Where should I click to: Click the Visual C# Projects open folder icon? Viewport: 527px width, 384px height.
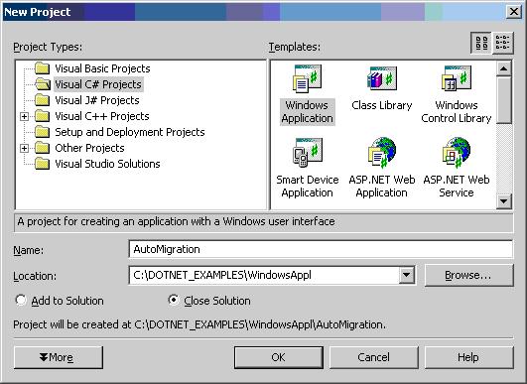coord(43,84)
